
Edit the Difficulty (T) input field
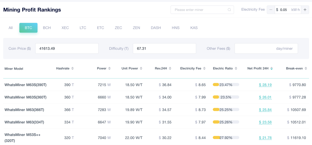click(164, 48)
